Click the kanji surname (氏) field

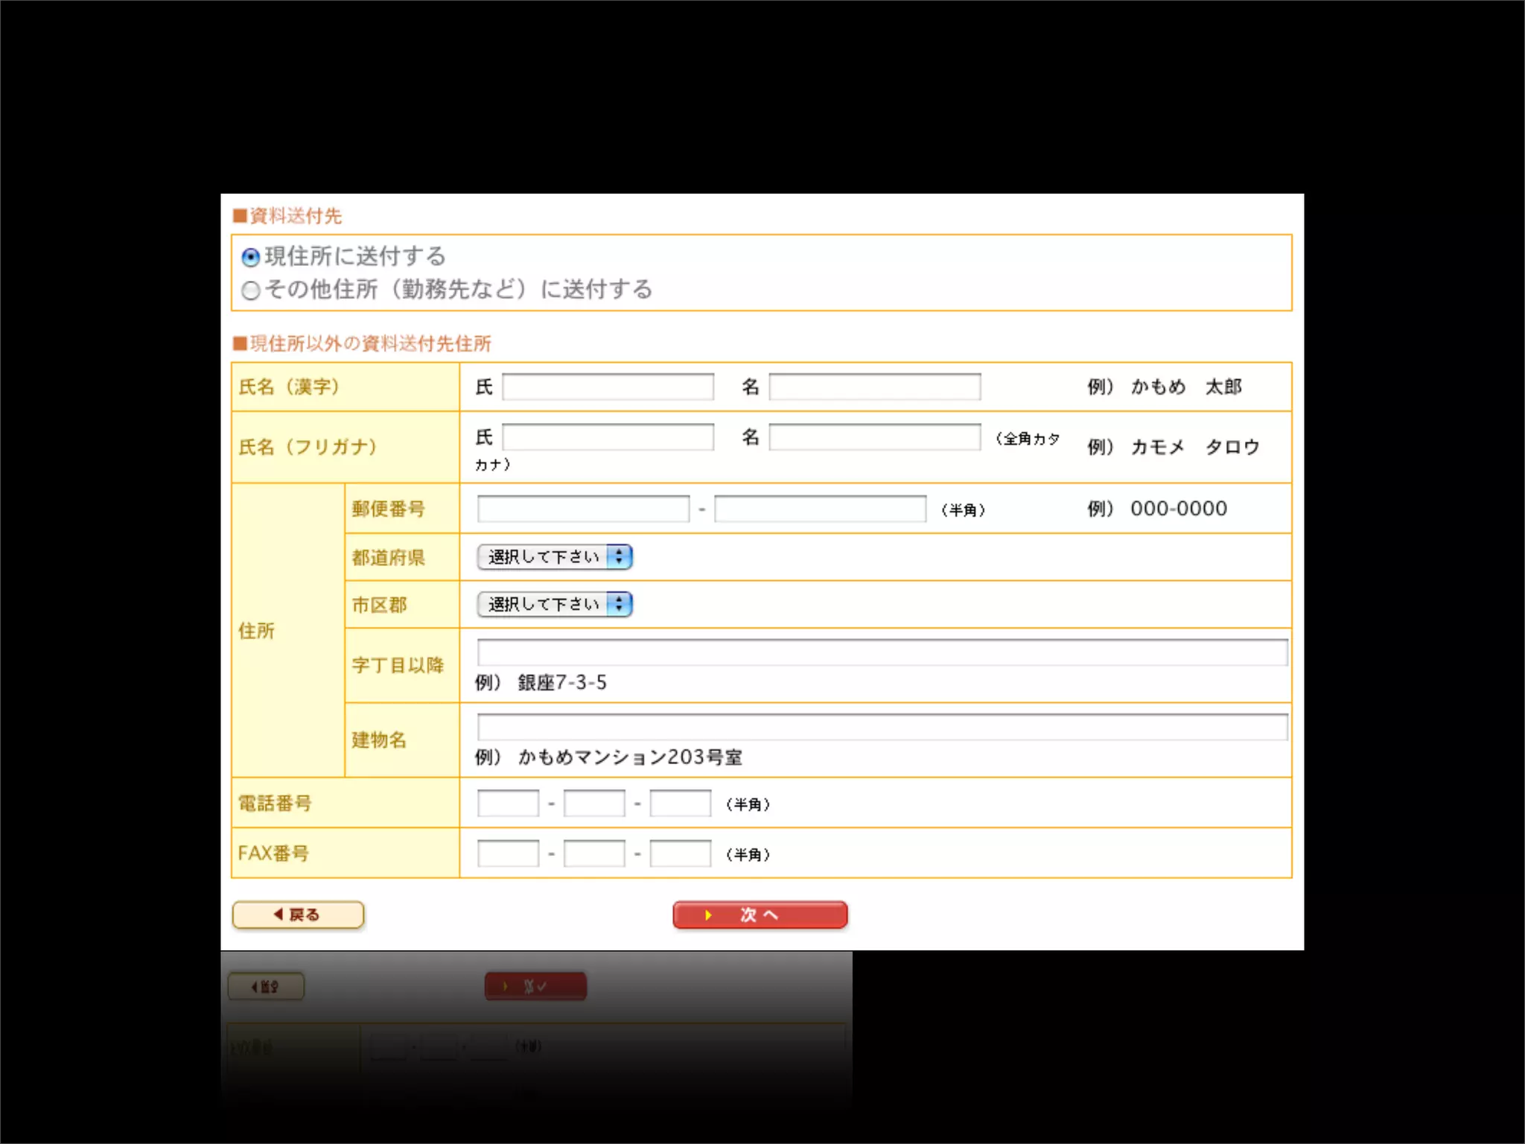[608, 387]
